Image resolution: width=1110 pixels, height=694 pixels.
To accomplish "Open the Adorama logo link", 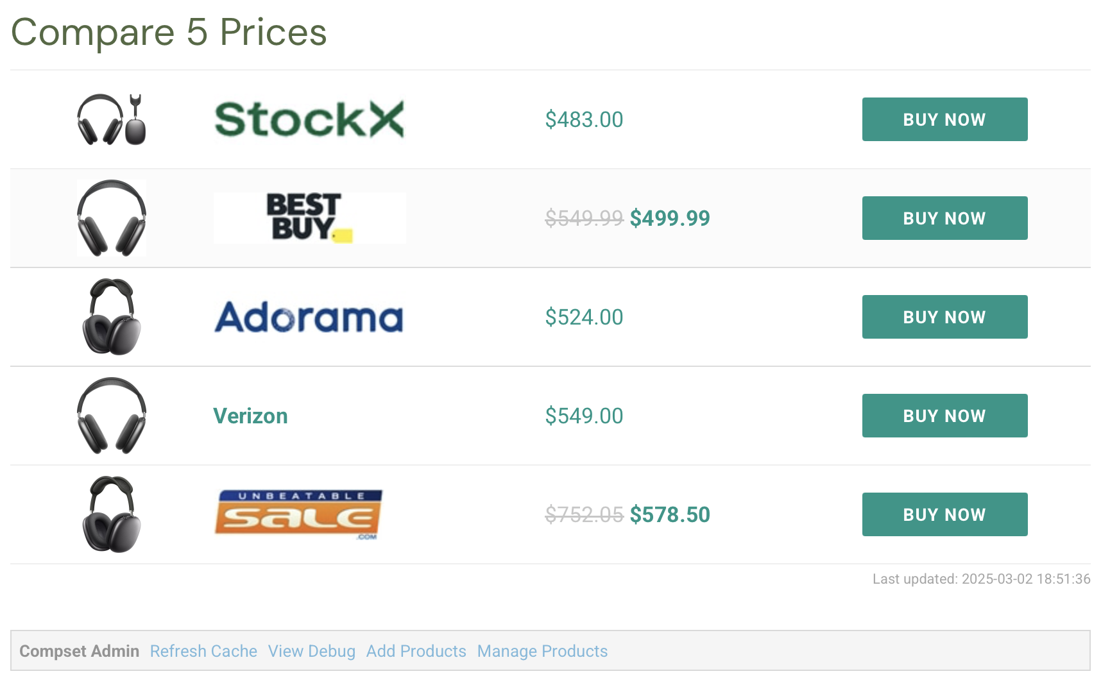I will point(309,317).
